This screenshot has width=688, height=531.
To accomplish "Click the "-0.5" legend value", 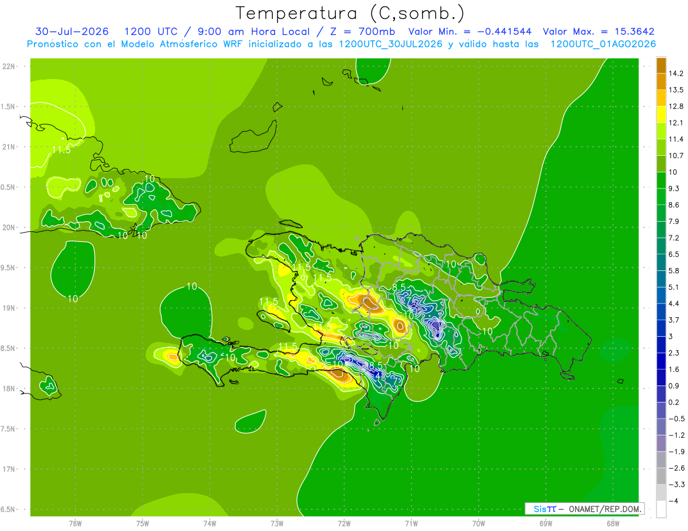I will coord(676,419).
